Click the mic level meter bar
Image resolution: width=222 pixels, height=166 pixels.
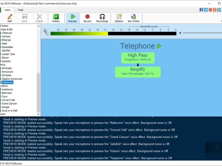click(x=113, y=33)
